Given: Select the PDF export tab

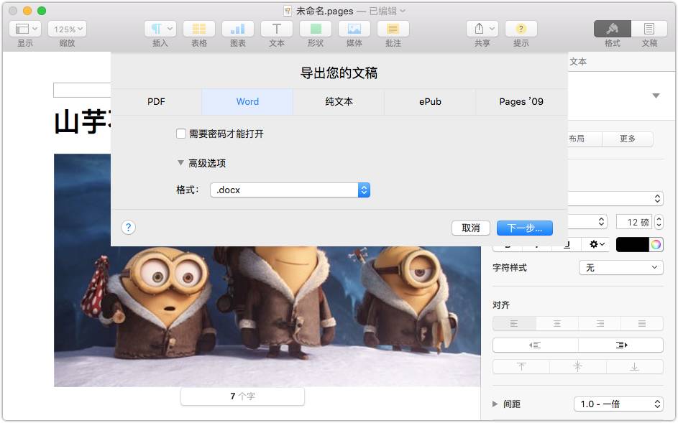Looking at the screenshot, I should pos(156,101).
